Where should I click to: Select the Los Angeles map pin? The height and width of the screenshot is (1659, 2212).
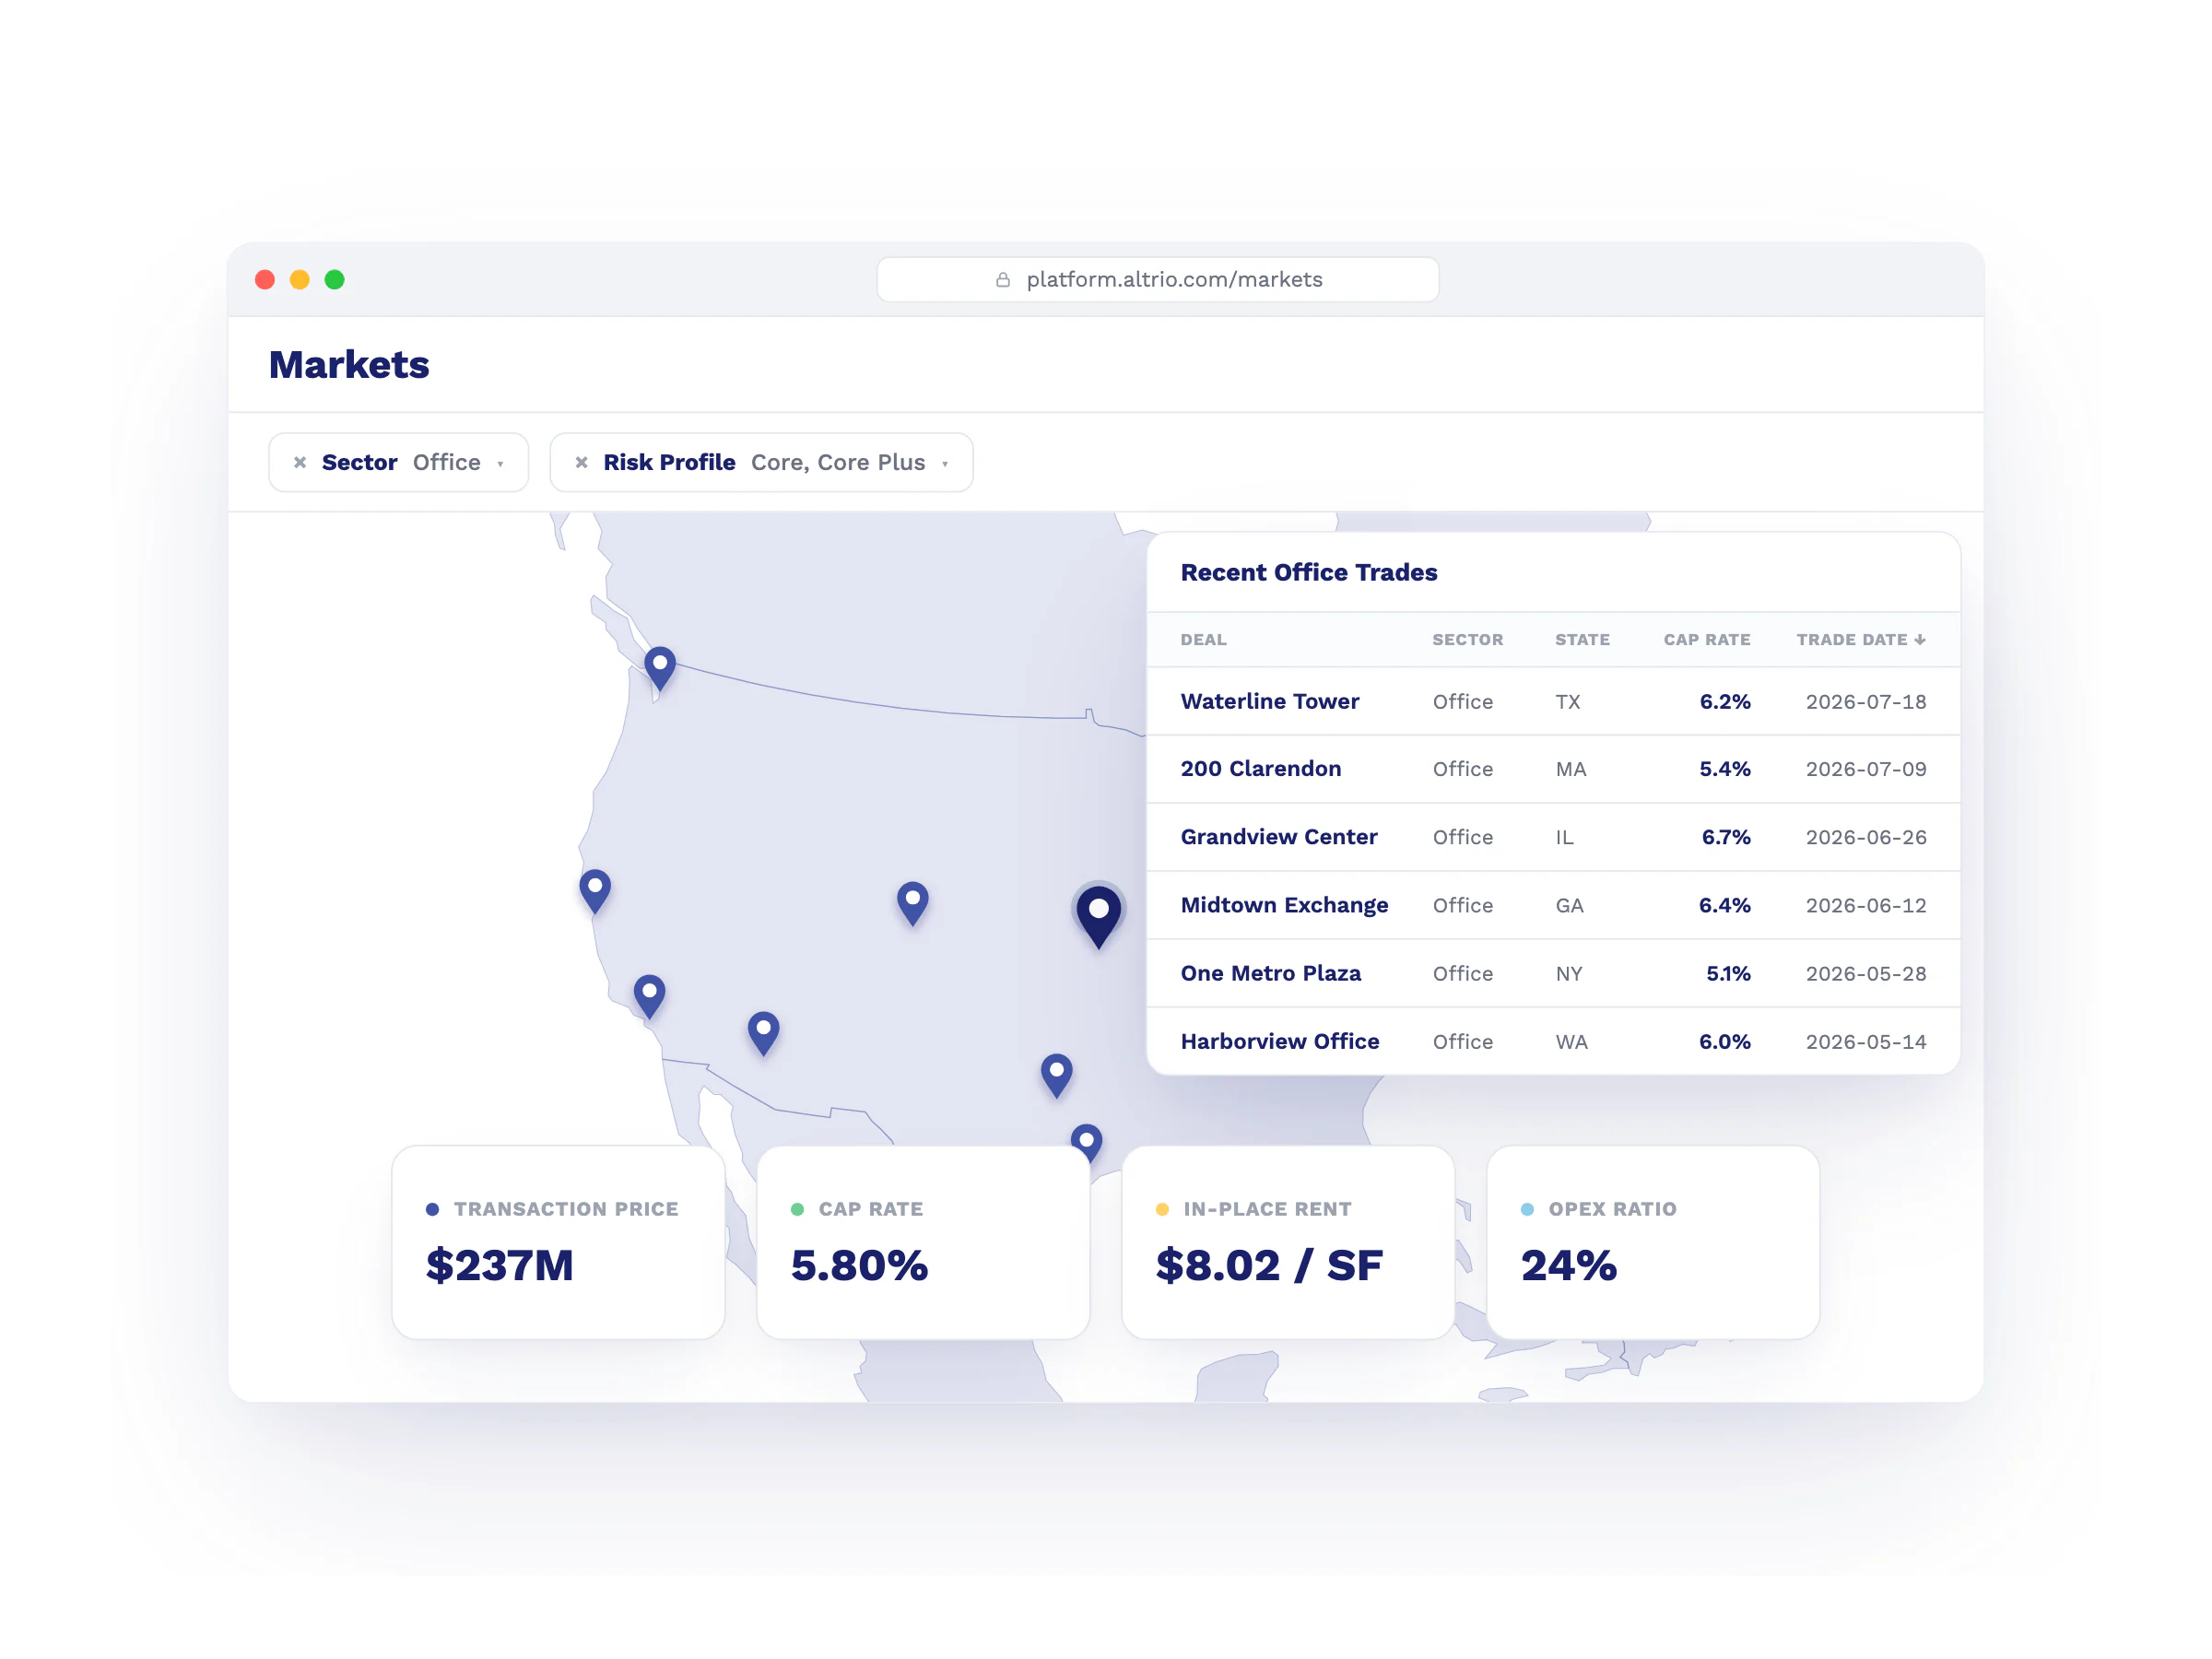(x=650, y=996)
